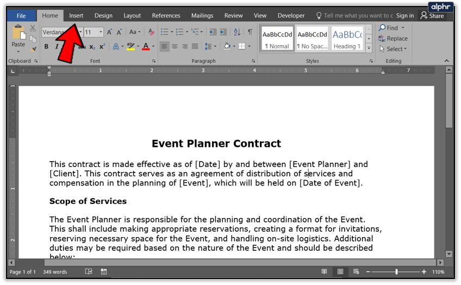Apply Normal style
This screenshot has width=461, height=285.
[277, 39]
